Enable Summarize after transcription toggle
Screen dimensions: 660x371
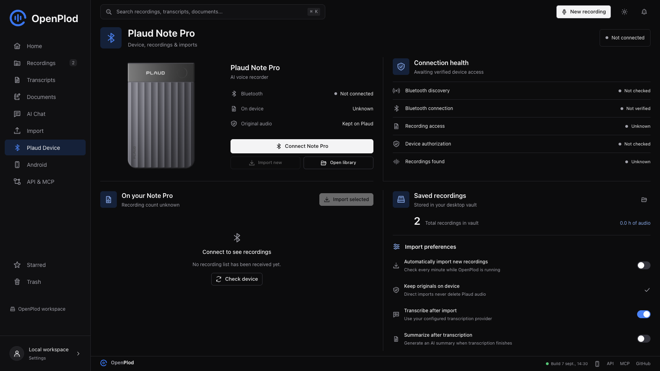pos(644,339)
